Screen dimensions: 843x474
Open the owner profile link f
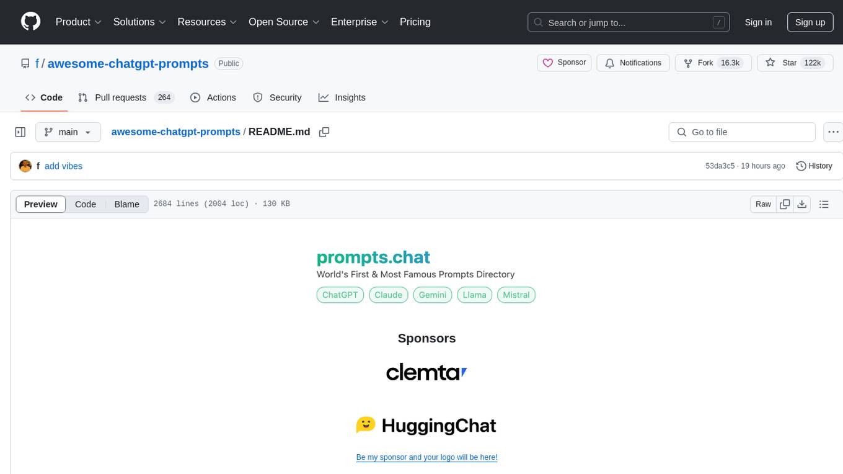(x=37, y=63)
